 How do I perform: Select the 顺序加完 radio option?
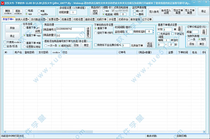point(59,46)
